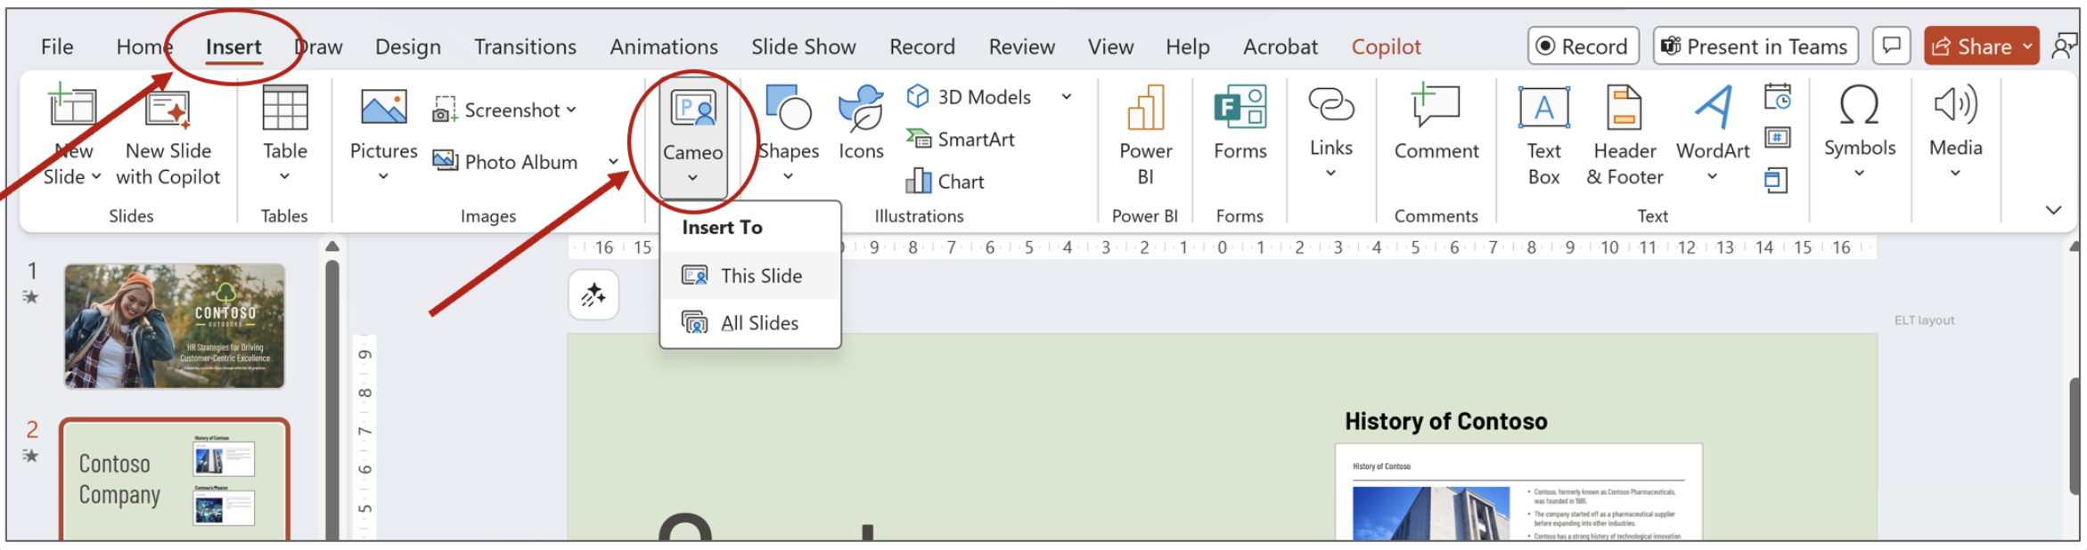Open the comments pane icon beside Share
The height and width of the screenshot is (550, 2087).
click(x=1891, y=46)
